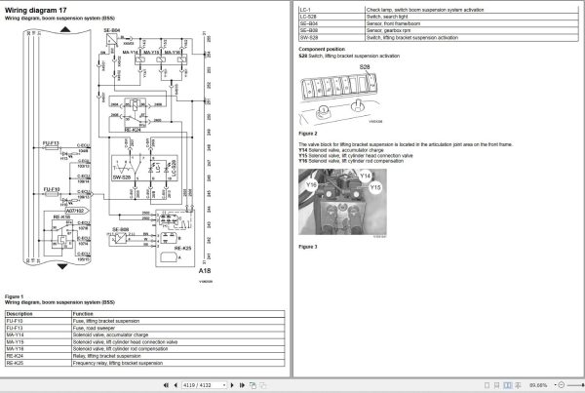Jump to the last page

click(242, 385)
